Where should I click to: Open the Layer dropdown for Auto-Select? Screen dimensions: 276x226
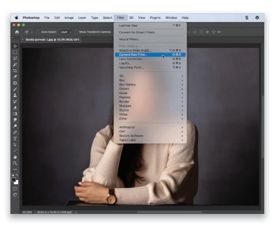(66, 32)
